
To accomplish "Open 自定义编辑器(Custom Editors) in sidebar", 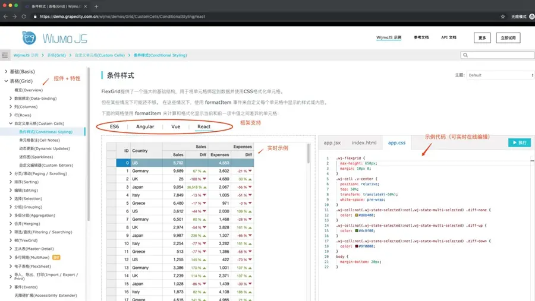I will click(46, 165).
